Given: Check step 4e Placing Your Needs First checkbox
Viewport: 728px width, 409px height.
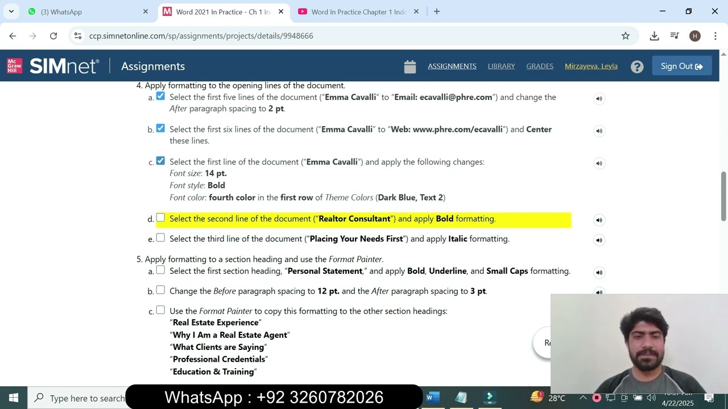Looking at the screenshot, I should (160, 238).
